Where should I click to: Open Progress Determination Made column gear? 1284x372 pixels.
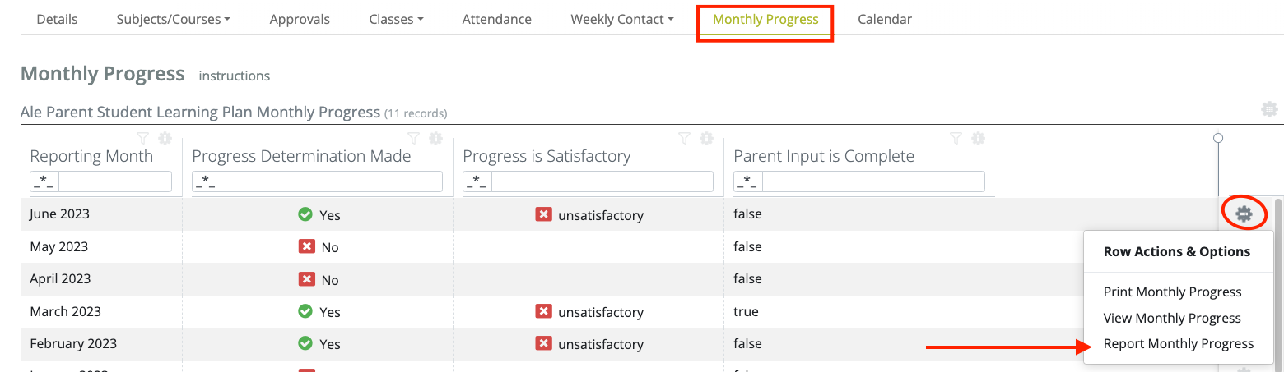click(x=435, y=139)
